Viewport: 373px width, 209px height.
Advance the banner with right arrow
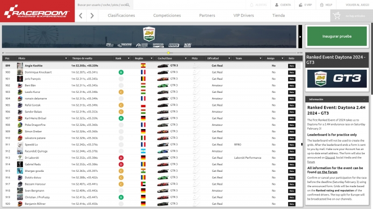click(300, 37)
